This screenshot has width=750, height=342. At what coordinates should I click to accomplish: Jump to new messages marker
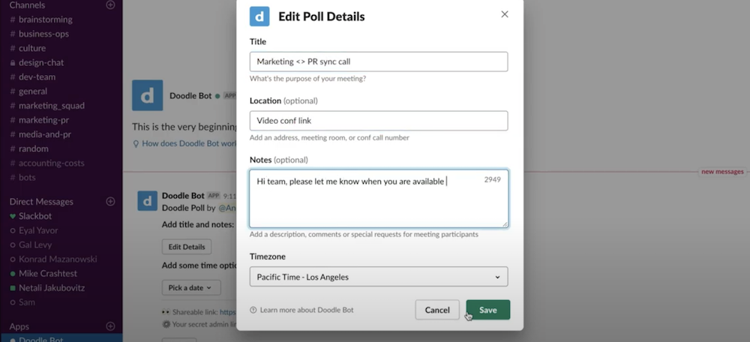[722, 172]
